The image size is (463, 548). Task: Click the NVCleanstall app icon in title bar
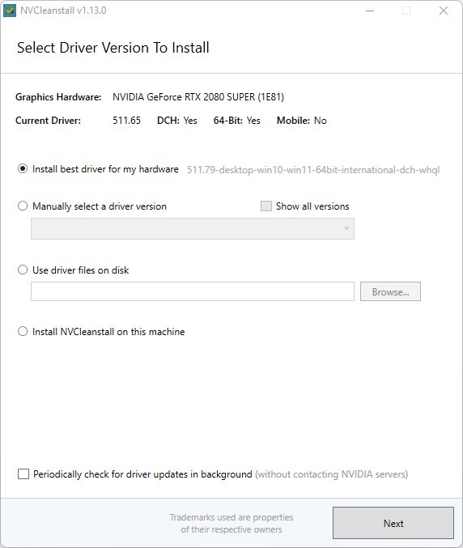pyautogui.click(x=10, y=11)
